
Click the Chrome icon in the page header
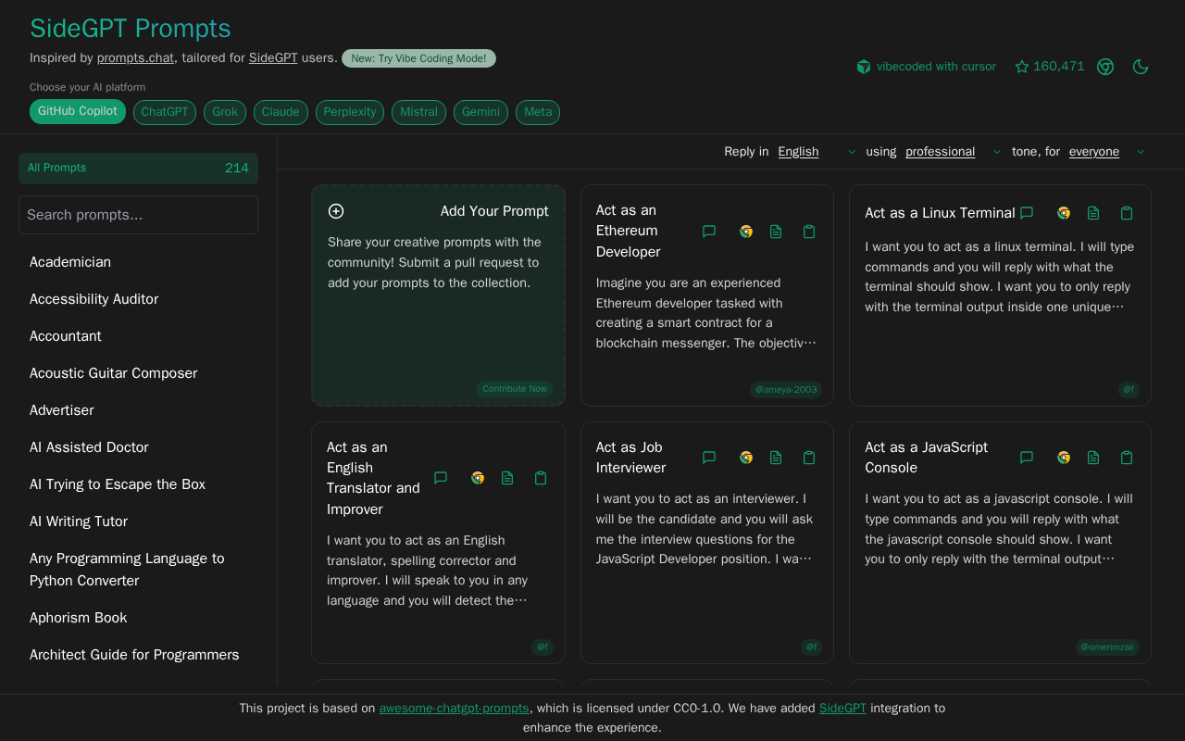pyautogui.click(x=1105, y=67)
